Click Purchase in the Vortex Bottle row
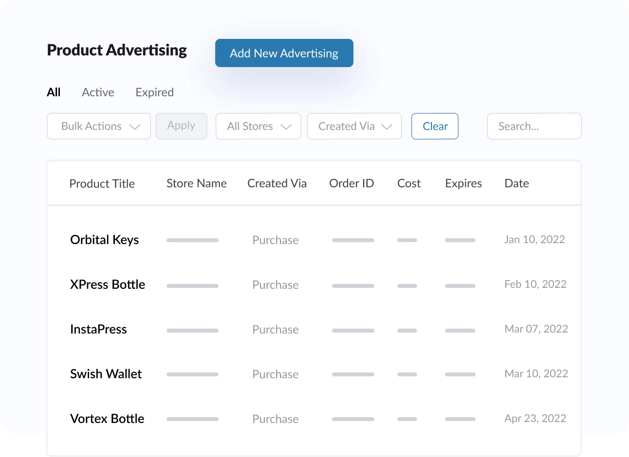Viewport: 629px width, 457px height. tap(276, 419)
